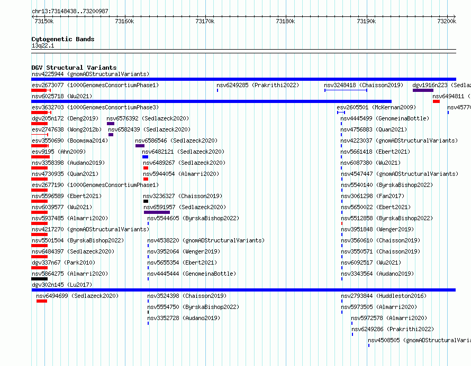Image resolution: width=471 pixels, height=366 pixels.
Task: Select nsv4538220 gnomAD variant
Action: pos(206,240)
